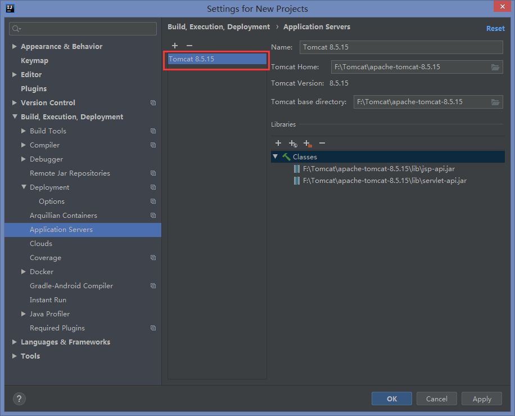Click Cancel button
515x416 pixels.
click(436, 399)
